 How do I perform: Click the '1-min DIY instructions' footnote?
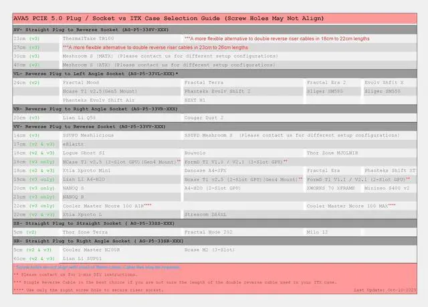click(76, 274)
